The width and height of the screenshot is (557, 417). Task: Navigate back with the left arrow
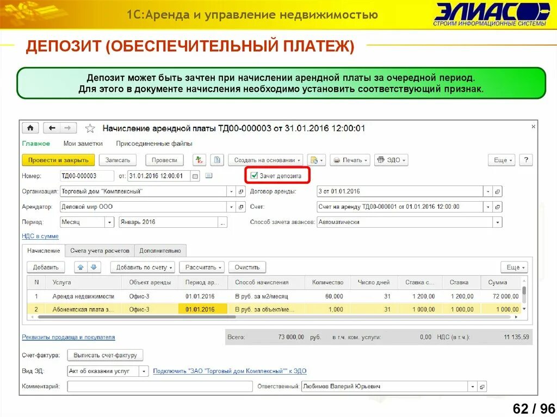coord(52,128)
